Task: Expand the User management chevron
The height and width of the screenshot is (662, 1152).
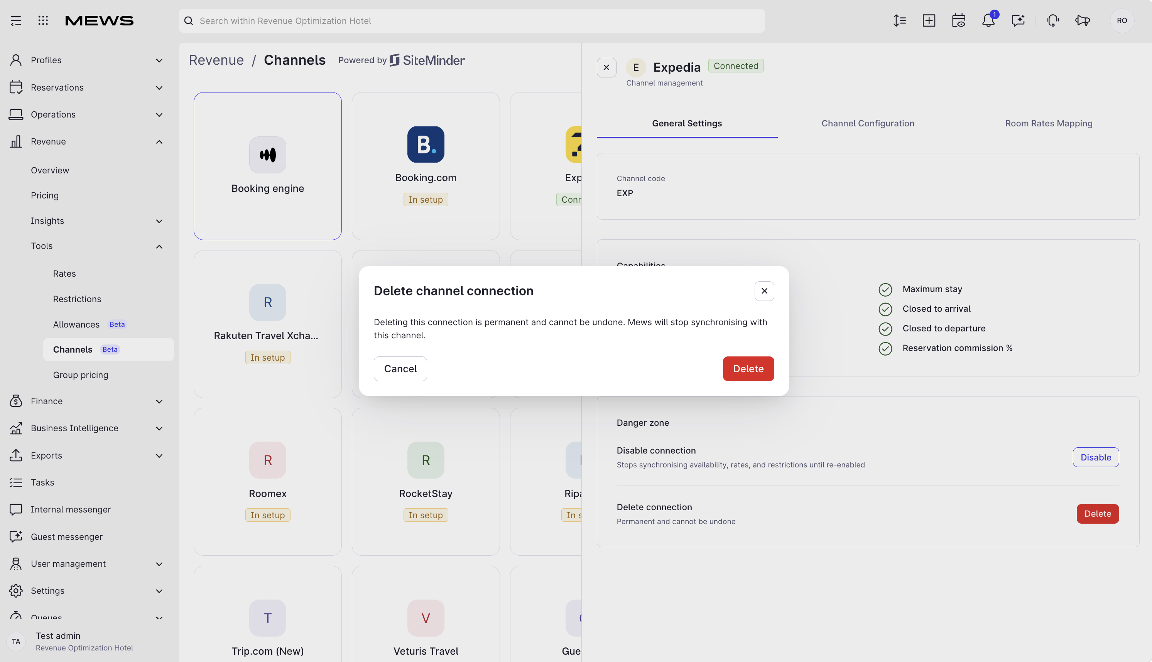Action: tap(159, 564)
